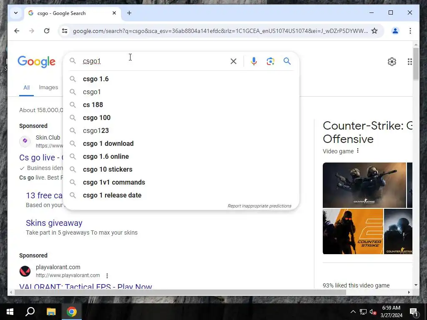
Task: Select suggestion 'csgo 1.6'
Action: (181, 79)
